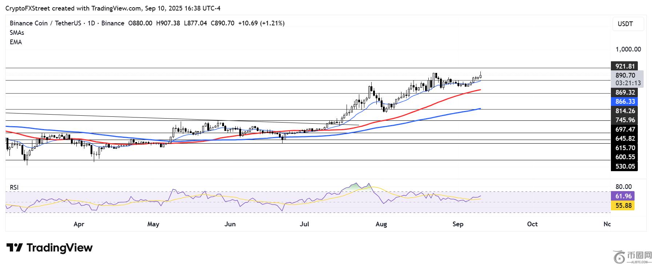
Task: Click the yellow RSI average tag 55.88
Action: [623, 206]
